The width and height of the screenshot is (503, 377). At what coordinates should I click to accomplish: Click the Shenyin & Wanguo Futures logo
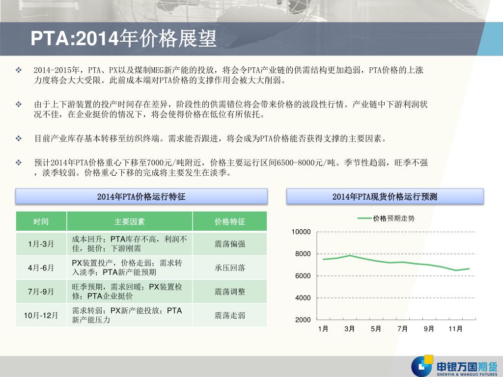[x=454, y=365]
